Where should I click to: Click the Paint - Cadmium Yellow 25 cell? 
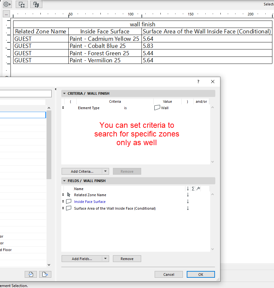pyautogui.click(x=105, y=39)
